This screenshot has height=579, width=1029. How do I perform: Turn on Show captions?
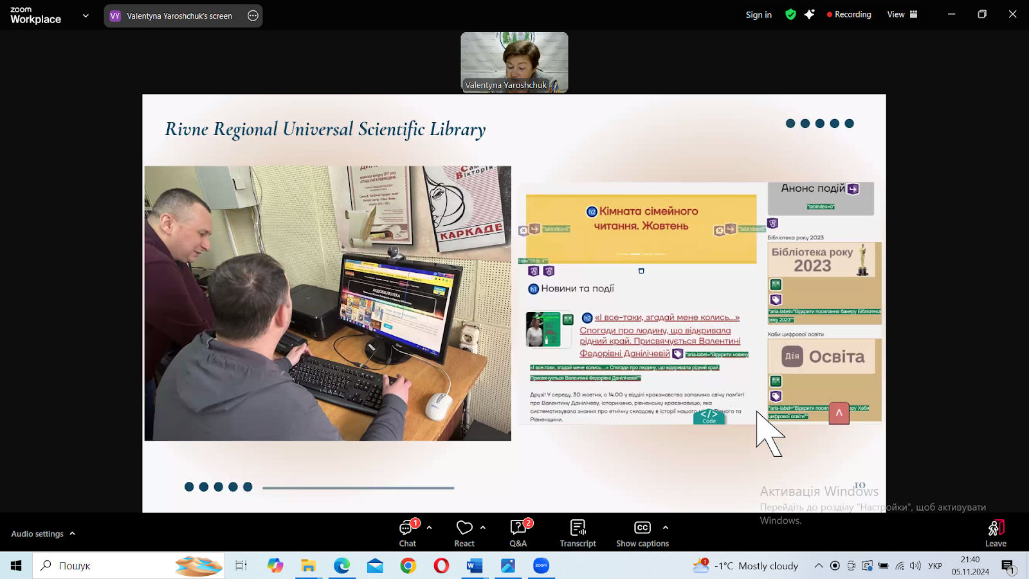point(642,533)
